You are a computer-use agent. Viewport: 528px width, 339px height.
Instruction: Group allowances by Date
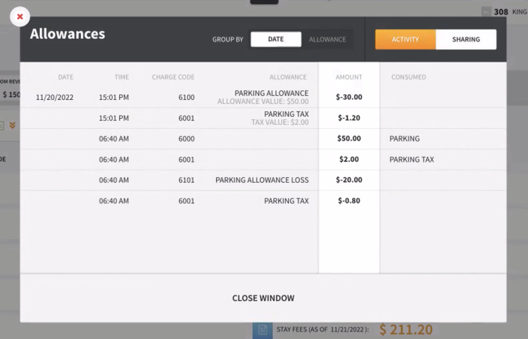tap(276, 39)
